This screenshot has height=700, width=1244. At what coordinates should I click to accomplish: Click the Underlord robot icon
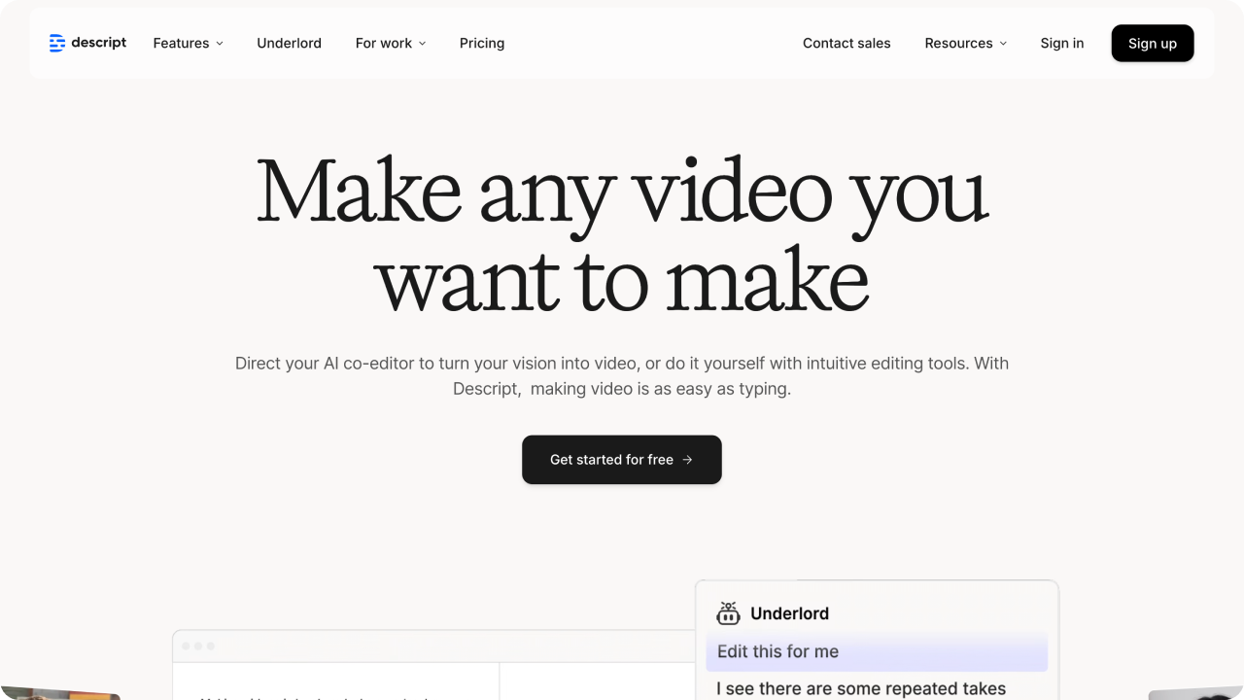coord(728,613)
